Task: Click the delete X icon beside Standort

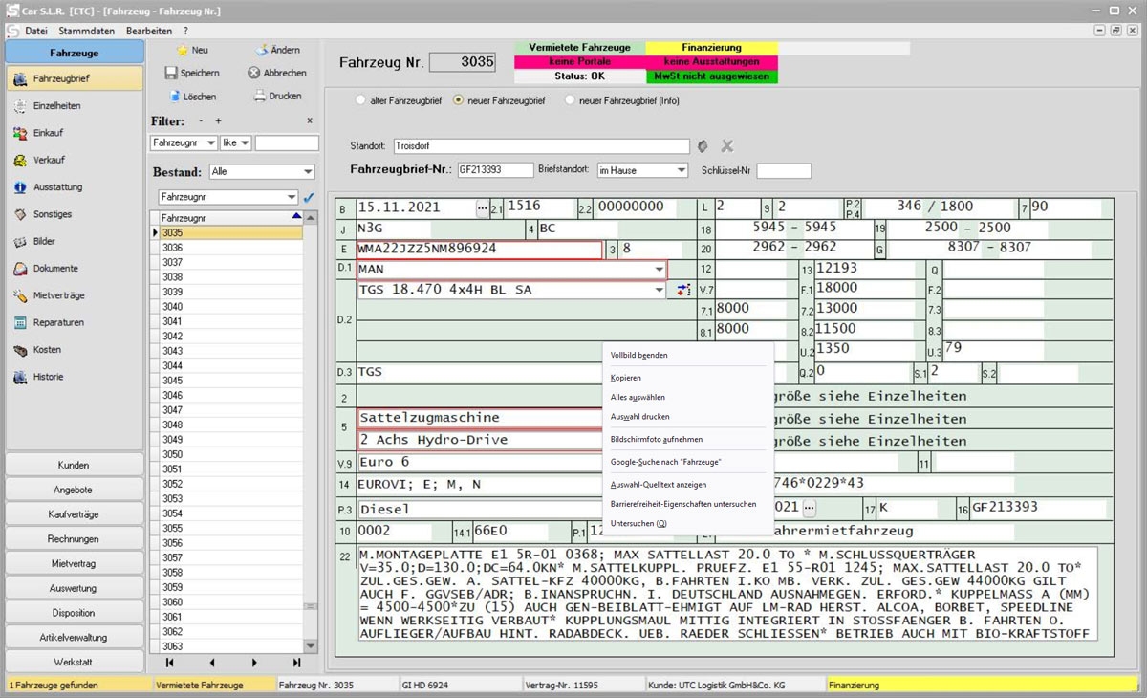Action: click(x=726, y=146)
